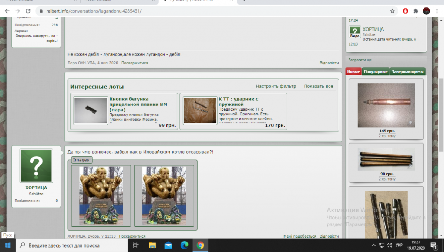The width and height of the screenshot is (444, 252).
Task: Bookmark this page with the star icon
Action: click(392, 11)
